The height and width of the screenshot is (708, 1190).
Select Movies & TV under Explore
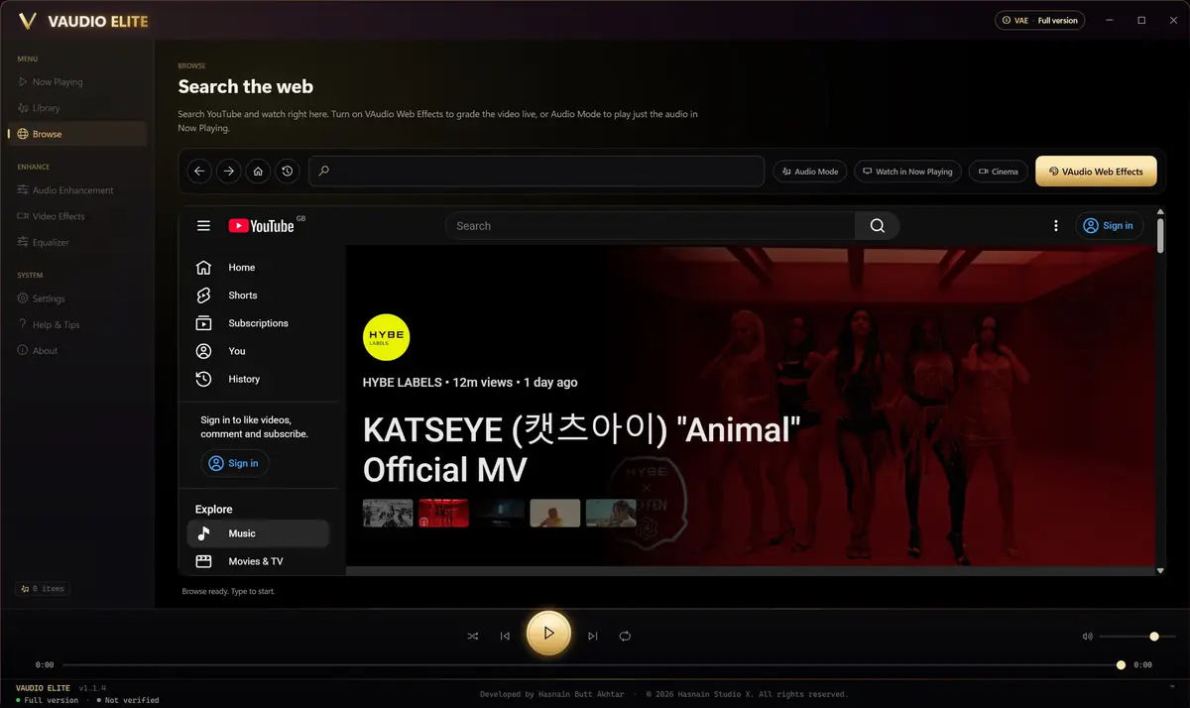[258, 561]
